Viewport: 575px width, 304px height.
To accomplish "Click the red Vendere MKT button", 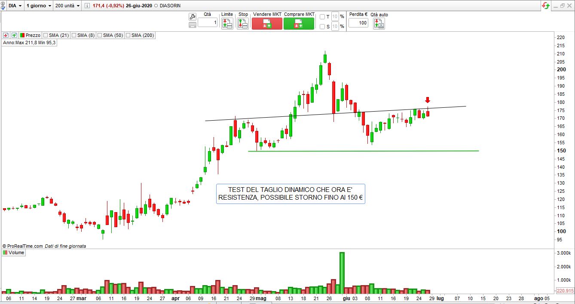I will (x=267, y=24).
